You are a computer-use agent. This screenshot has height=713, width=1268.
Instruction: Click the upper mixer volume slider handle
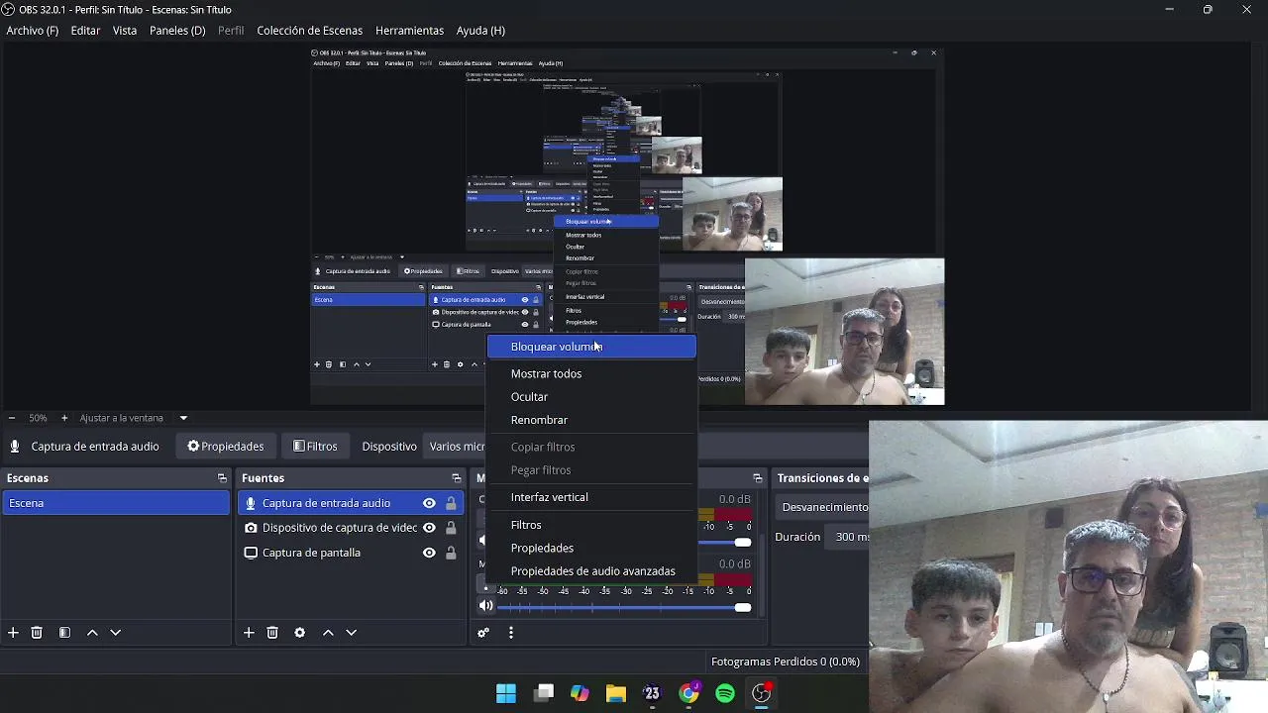pyautogui.click(x=743, y=542)
